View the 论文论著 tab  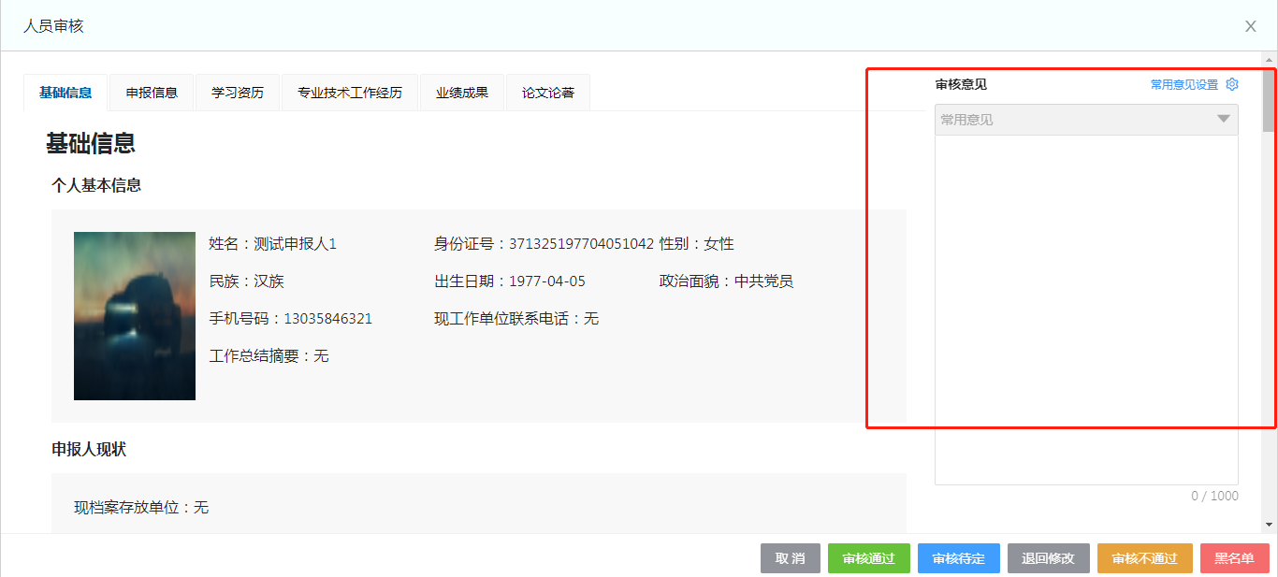(548, 93)
